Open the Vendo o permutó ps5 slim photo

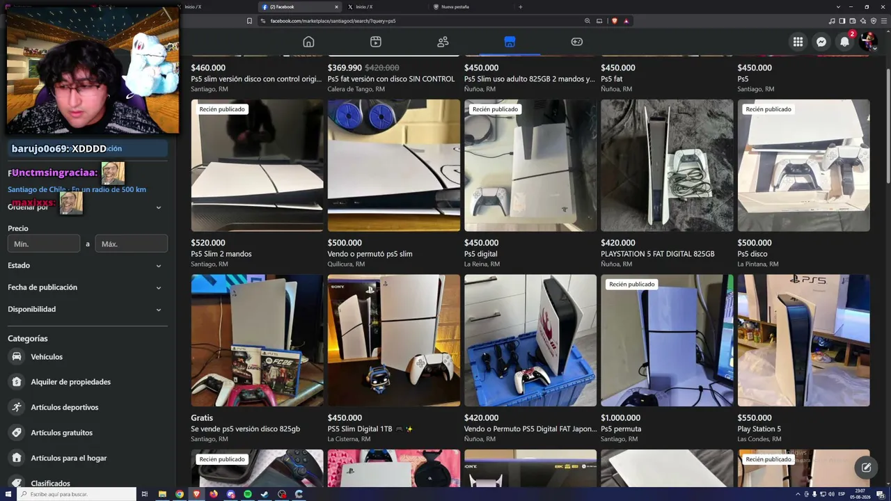394,166
